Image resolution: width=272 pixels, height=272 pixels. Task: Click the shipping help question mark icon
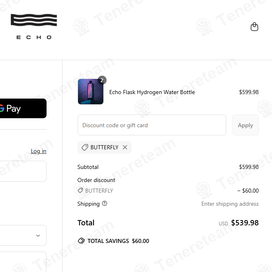(105, 203)
